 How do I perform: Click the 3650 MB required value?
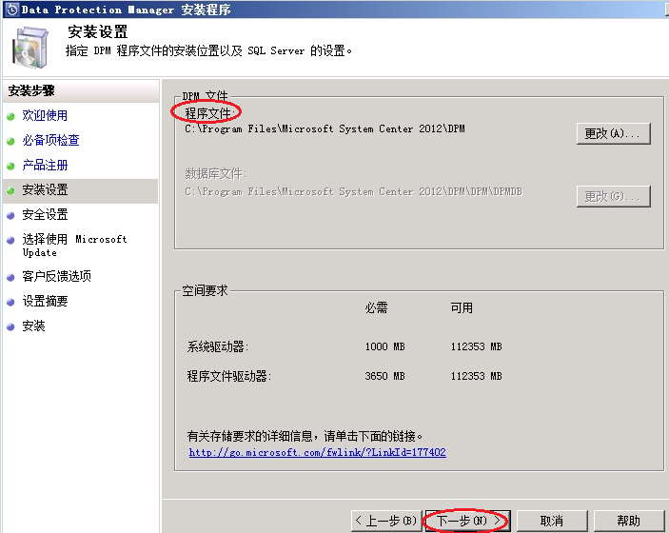[x=384, y=376]
